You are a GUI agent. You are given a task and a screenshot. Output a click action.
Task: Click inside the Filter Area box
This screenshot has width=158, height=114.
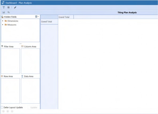(x=10, y=61)
